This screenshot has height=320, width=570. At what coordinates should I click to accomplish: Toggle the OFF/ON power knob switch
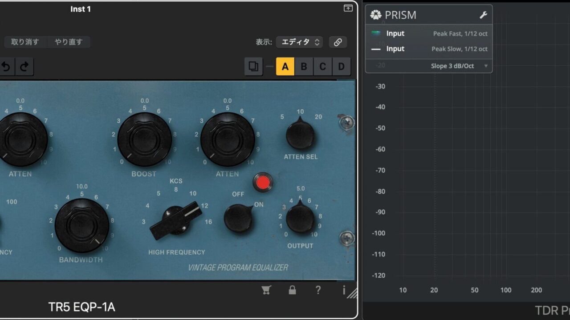(238, 218)
